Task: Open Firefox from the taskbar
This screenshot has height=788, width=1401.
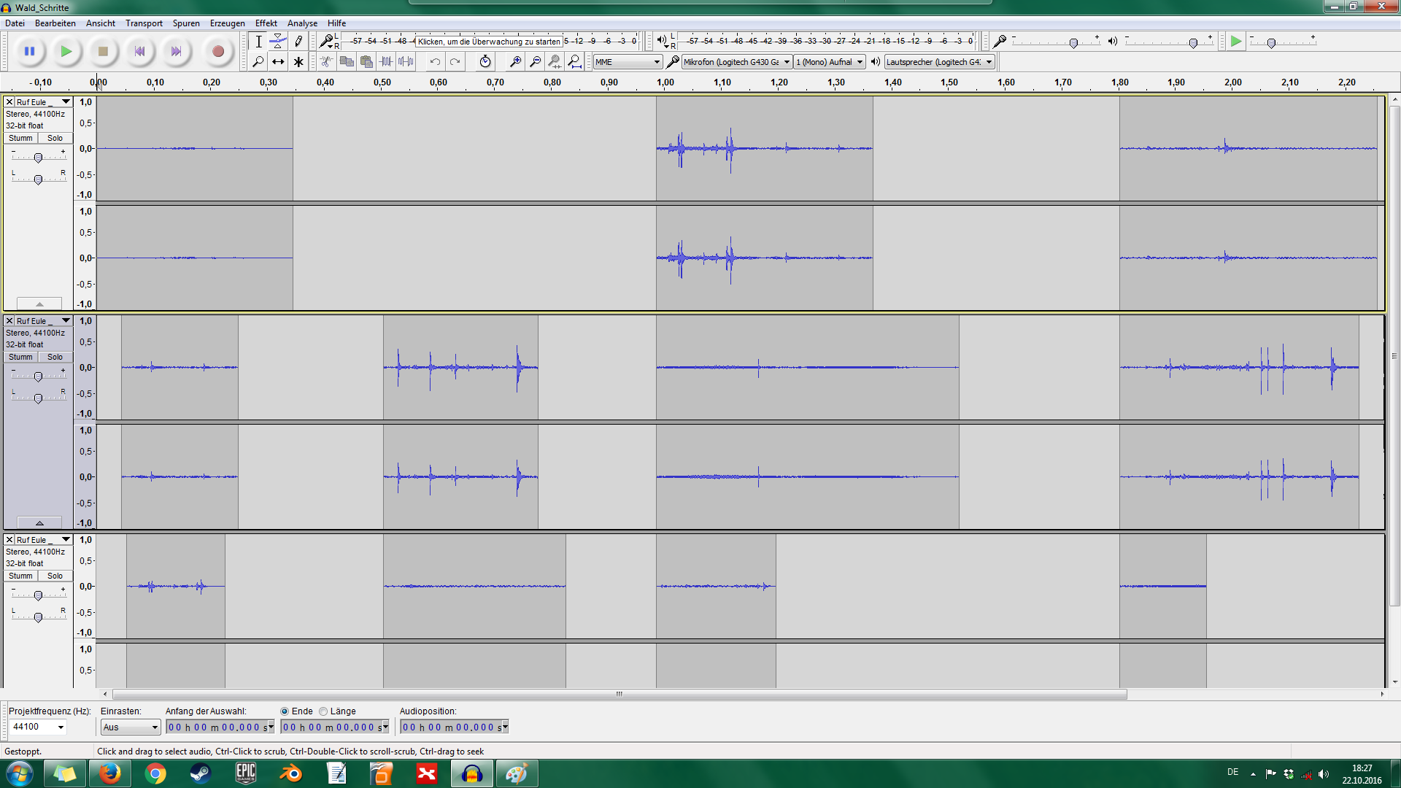Action: pyautogui.click(x=110, y=773)
